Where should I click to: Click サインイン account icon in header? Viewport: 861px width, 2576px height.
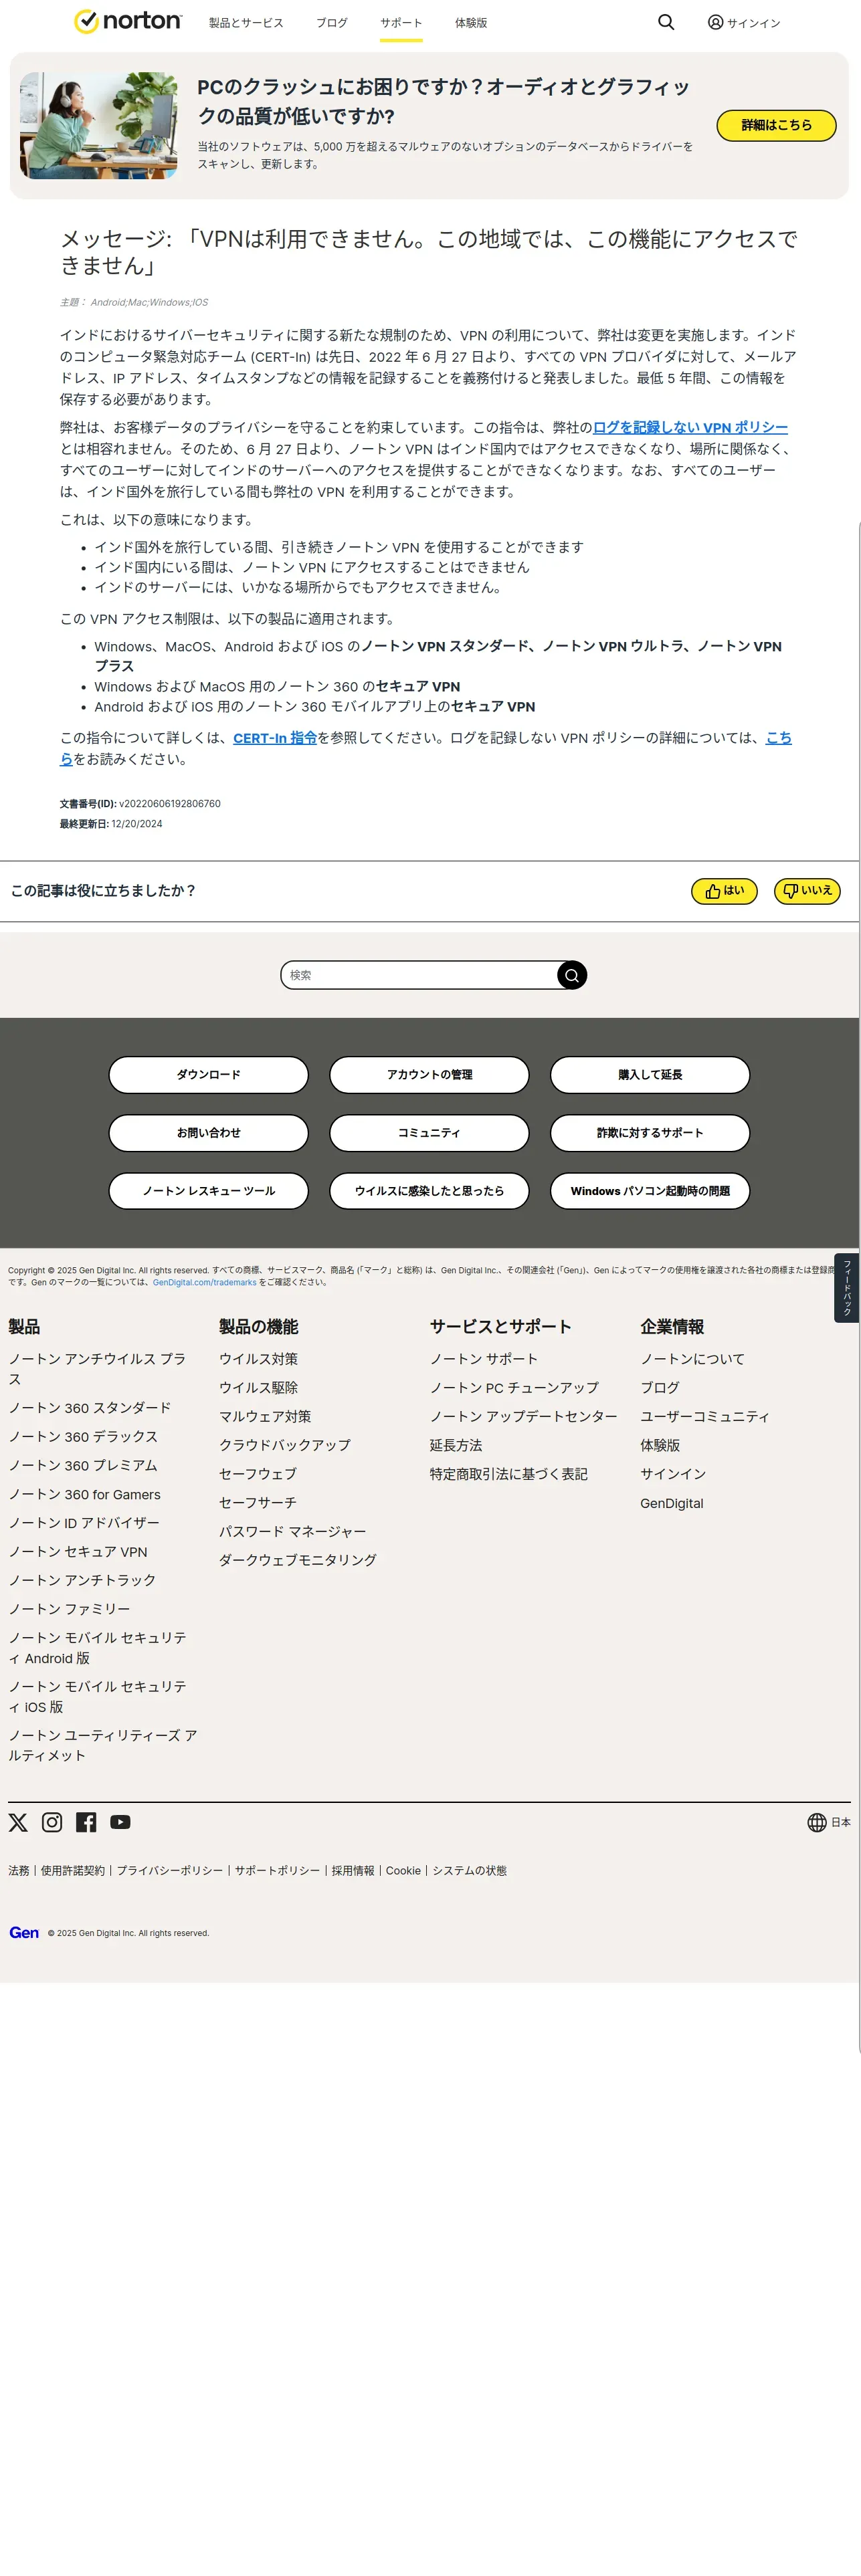pos(744,22)
